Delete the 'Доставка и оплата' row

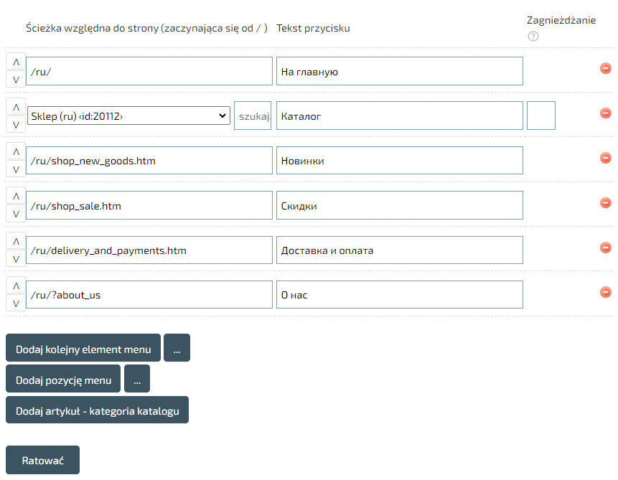(605, 248)
